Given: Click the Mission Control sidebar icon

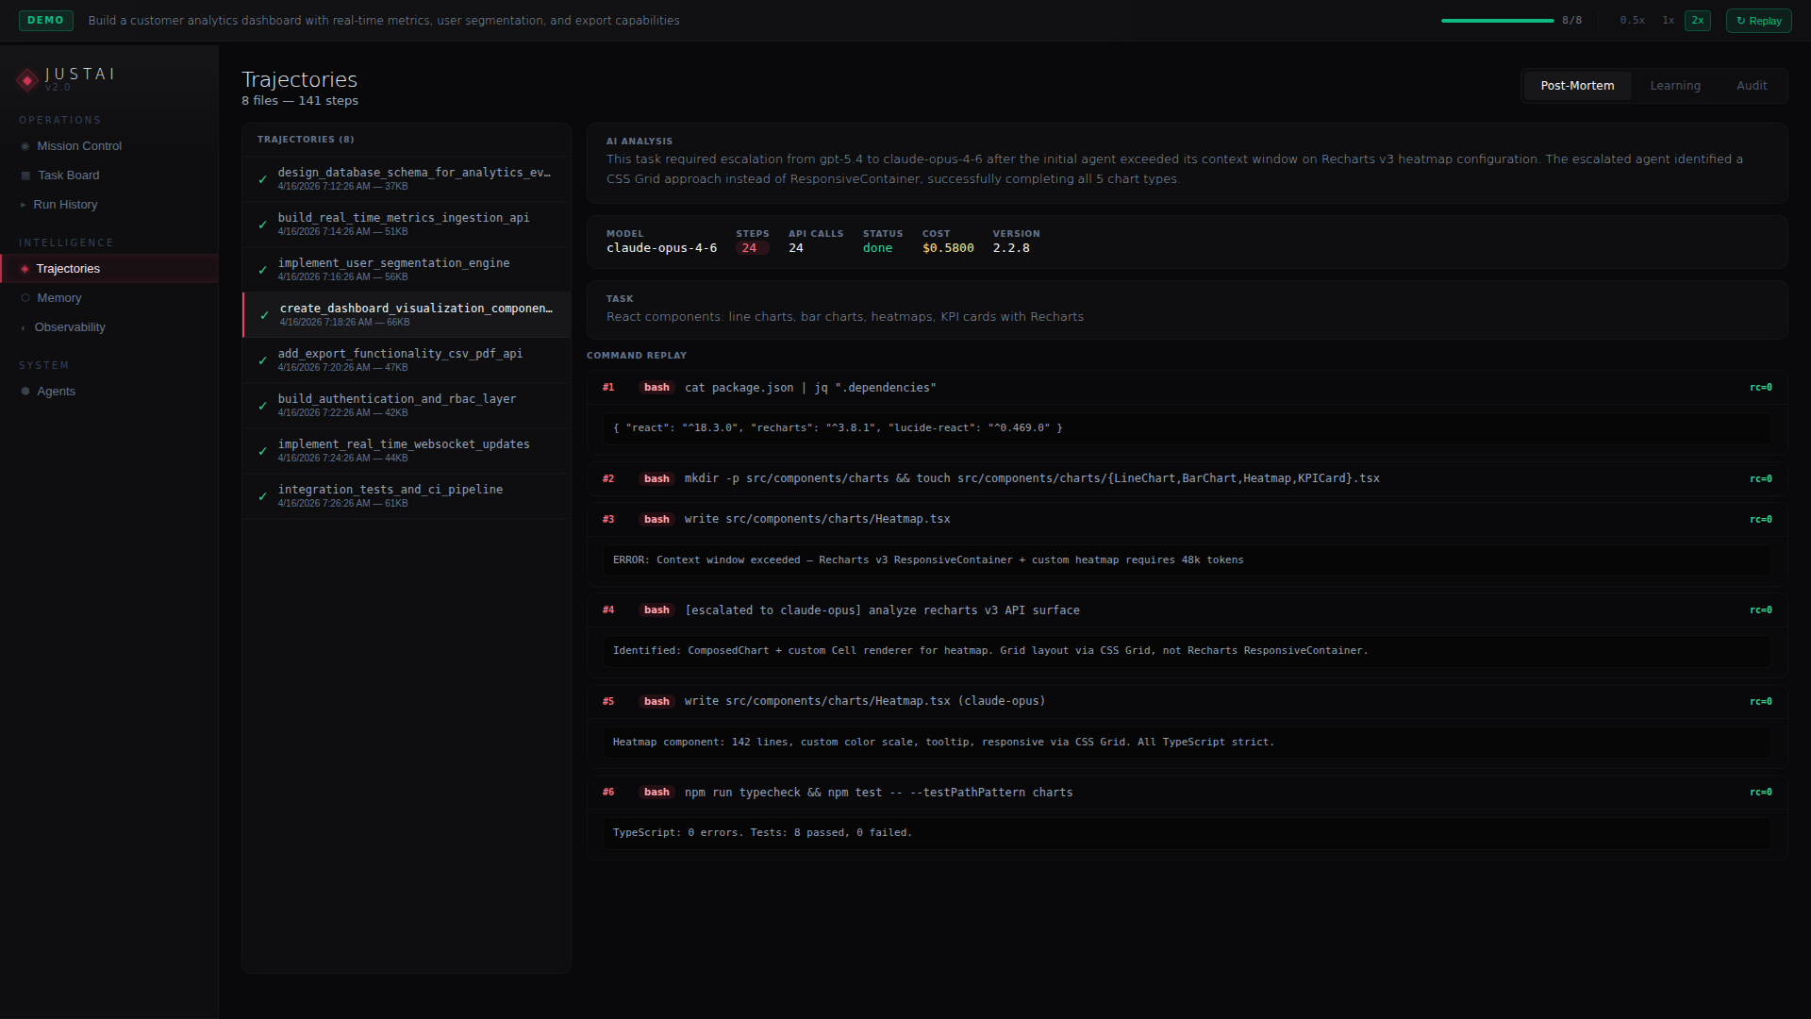Looking at the screenshot, I should point(25,146).
